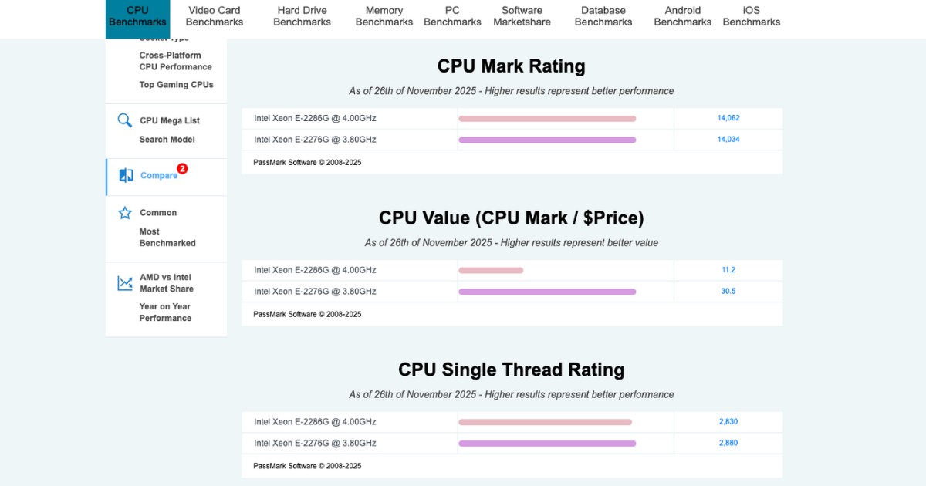Switch to the Video Card Benchmarks tab
The image size is (926, 486).
tap(214, 16)
